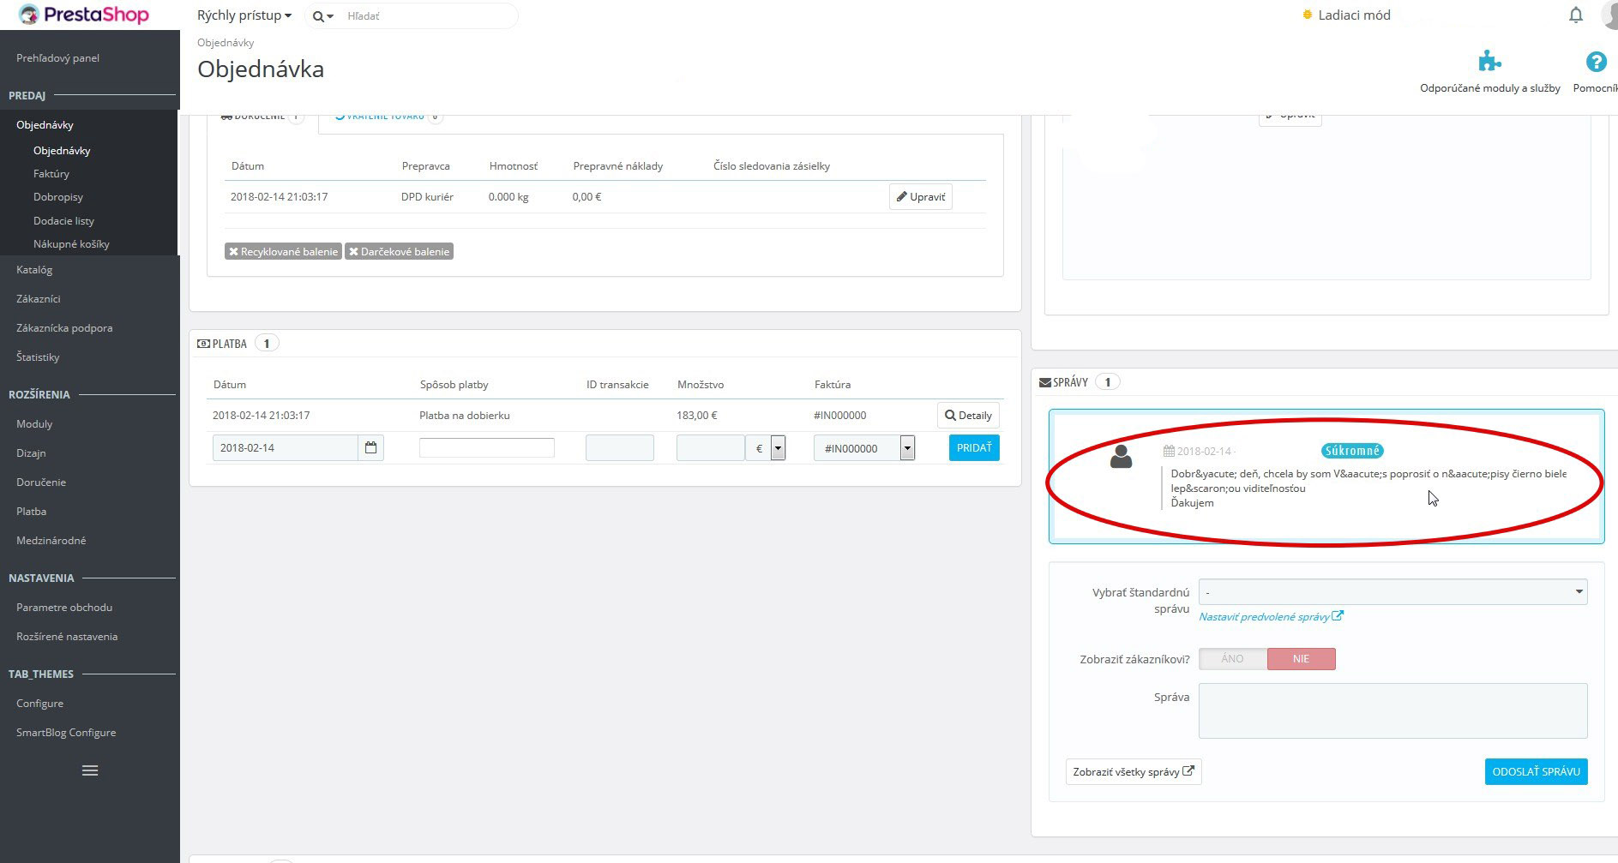This screenshot has height=863, width=1618.
Task: Click the PrestaShop logo
Action: pos(83,15)
